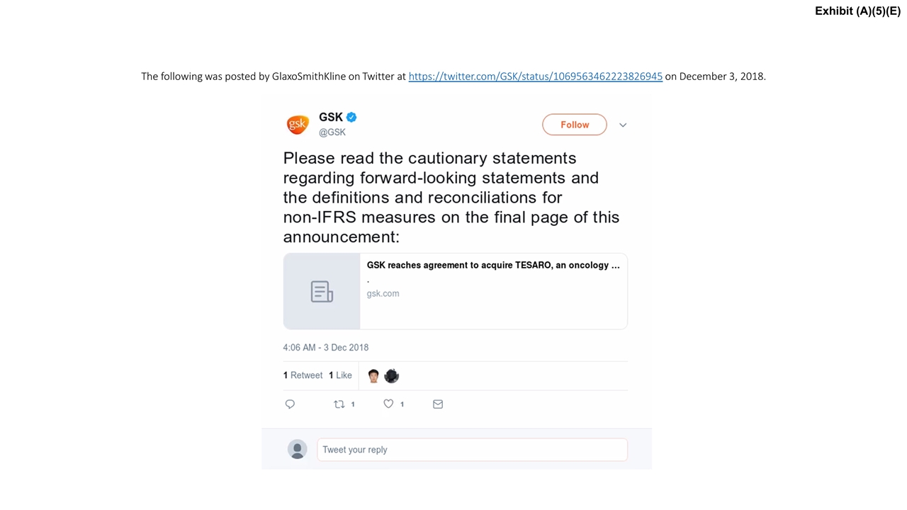Click the @GSK handle
This screenshot has height=510, width=907.
click(332, 132)
